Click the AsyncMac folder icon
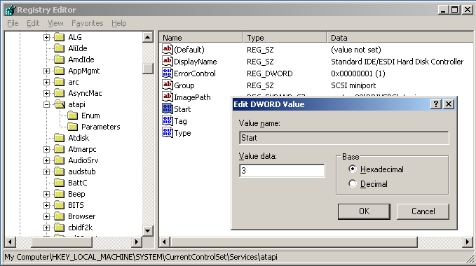 point(59,93)
